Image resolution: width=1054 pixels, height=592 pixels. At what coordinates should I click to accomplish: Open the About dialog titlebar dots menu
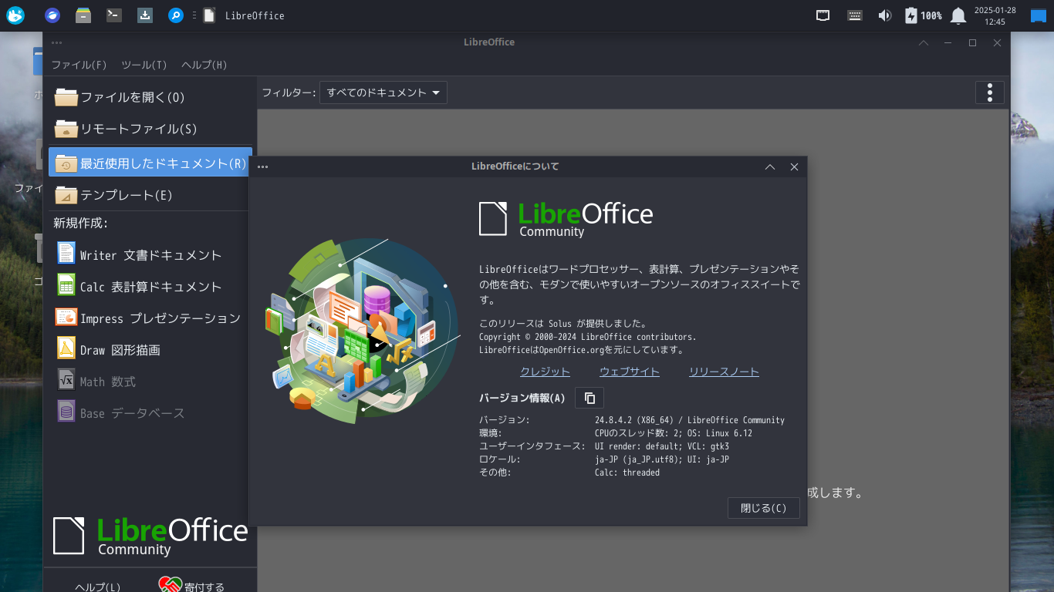point(263,166)
